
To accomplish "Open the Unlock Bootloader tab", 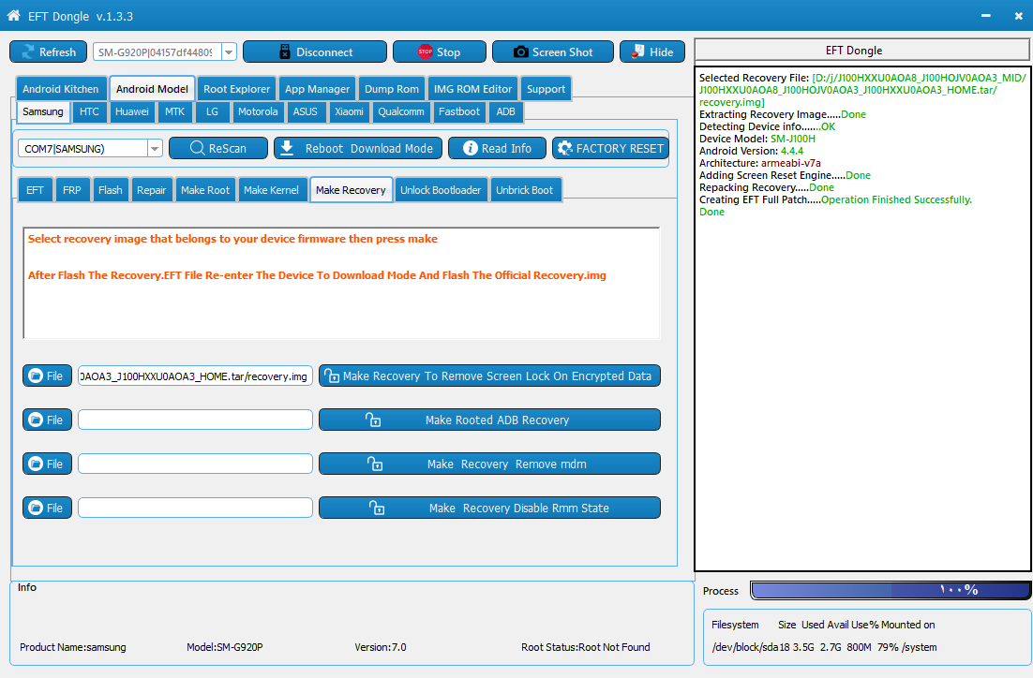I will tap(441, 190).
